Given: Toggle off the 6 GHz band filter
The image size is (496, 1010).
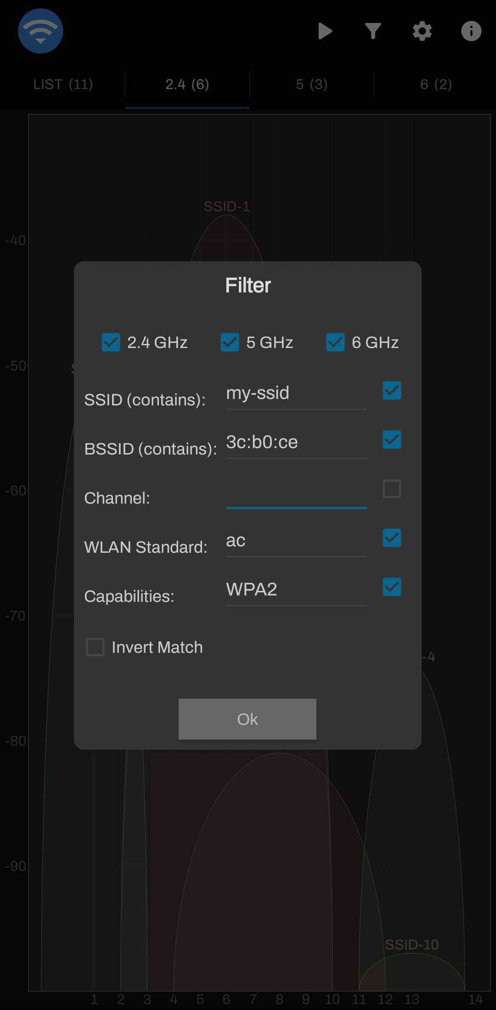Looking at the screenshot, I should (334, 342).
